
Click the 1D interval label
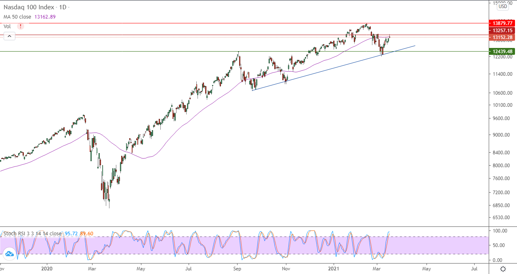[63, 7]
